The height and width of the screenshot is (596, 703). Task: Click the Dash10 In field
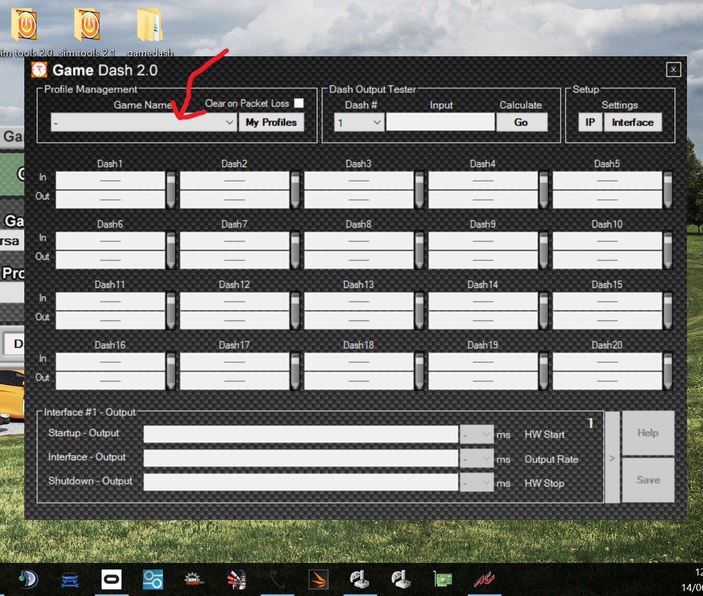click(x=607, y=241)
